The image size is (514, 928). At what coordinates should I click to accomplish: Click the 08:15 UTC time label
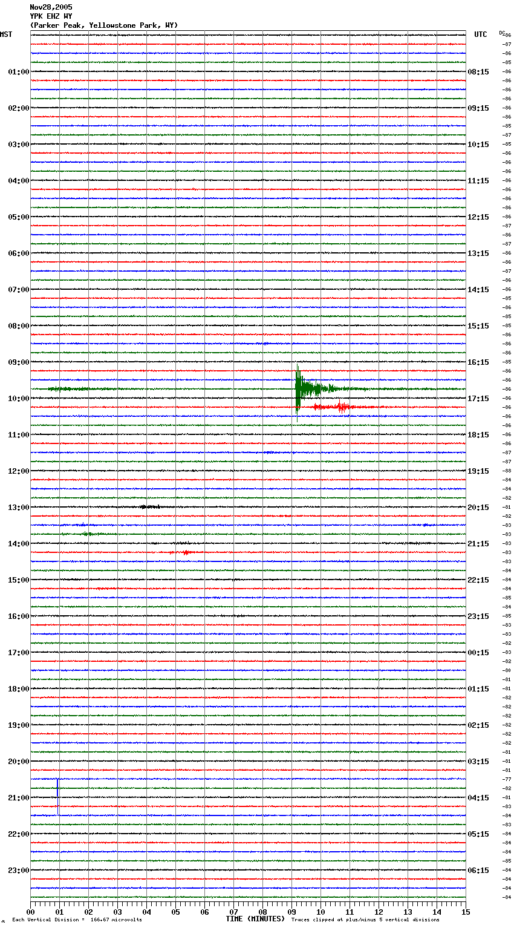tap(478, 72)
